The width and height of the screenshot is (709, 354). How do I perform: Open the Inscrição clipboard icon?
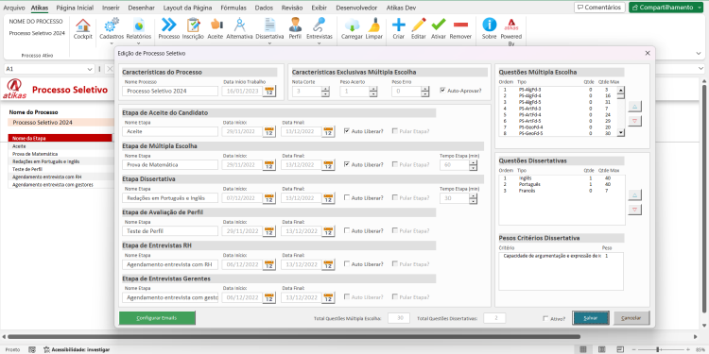click(x=193, y=25)
